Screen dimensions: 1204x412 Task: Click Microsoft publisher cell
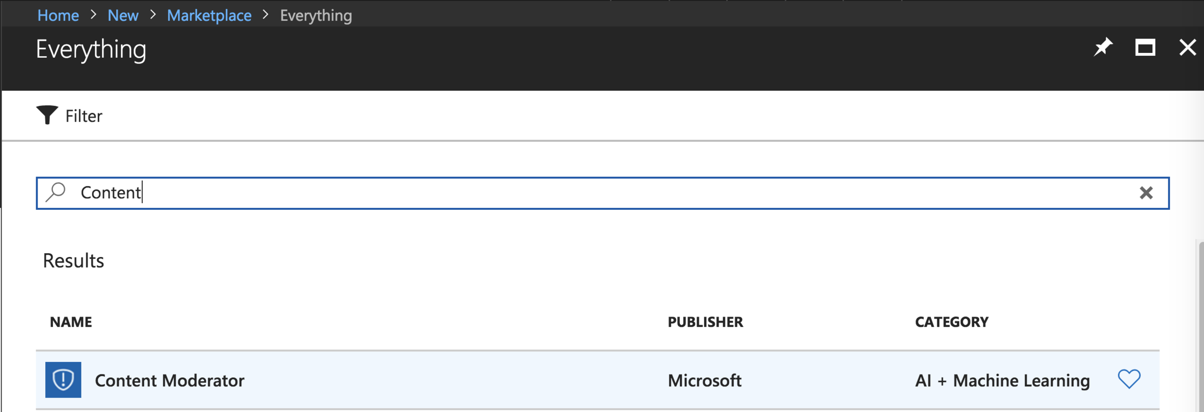[x=704, y=381]
